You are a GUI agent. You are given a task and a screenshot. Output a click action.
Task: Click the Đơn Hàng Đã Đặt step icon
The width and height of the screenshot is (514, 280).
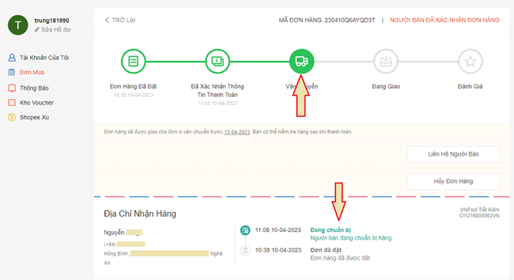tap(133, 61)
